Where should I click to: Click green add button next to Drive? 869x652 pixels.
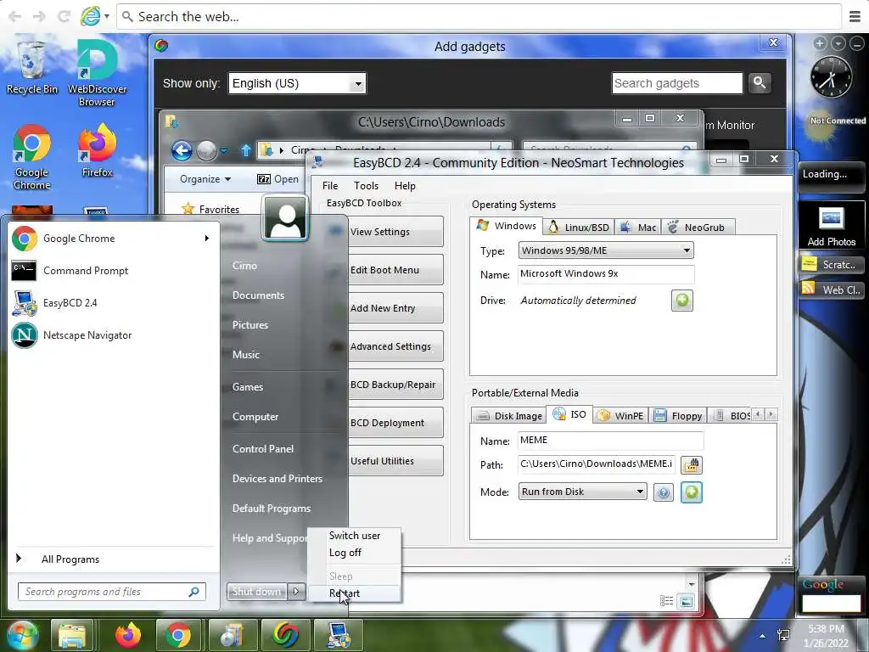[x=682, y=301]
